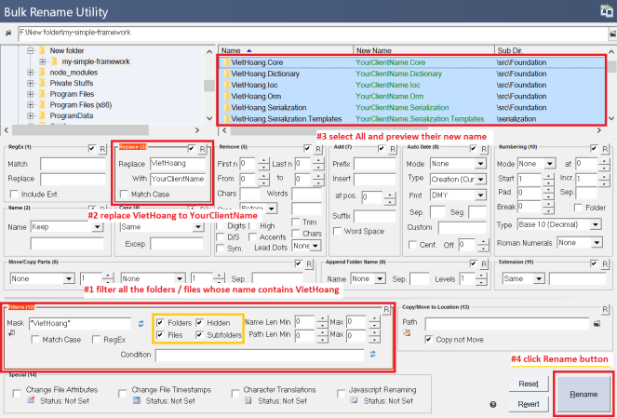Click the Rename button
Screen dimensions: 617x418
583,393
